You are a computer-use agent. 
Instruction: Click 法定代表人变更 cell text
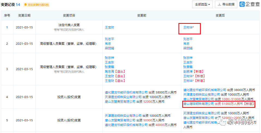point(69,25)
